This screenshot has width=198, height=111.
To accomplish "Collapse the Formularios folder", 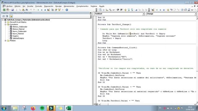I will (6, 24).
